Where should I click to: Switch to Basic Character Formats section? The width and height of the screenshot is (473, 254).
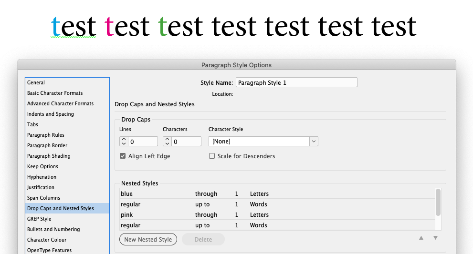click(x=55, y=93)
